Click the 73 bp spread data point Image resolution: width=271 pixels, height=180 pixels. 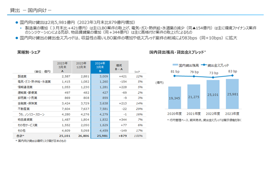click(x=213, y=77)
